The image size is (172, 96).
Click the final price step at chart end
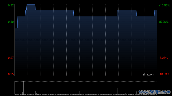[x=156, y=10]
